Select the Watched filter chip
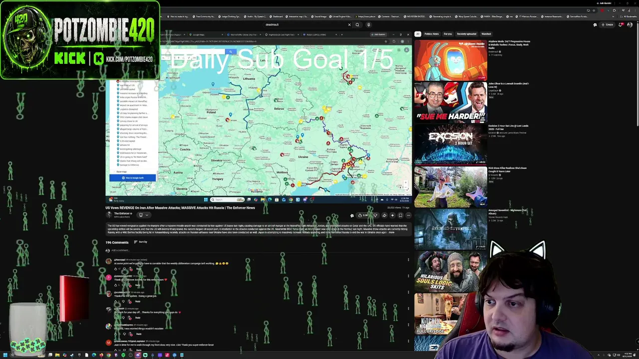639x359 pixels. pos(486,34)
